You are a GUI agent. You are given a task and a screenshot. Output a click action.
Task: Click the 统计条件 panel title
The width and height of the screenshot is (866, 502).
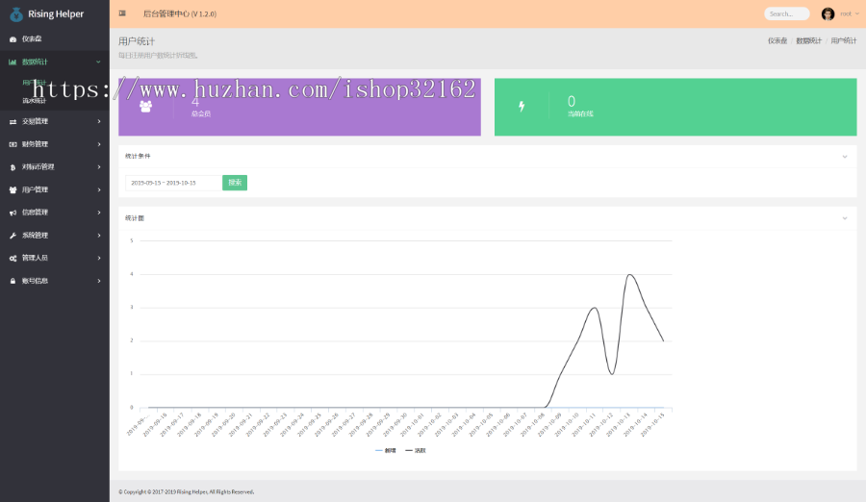click(x=138, y=157)
